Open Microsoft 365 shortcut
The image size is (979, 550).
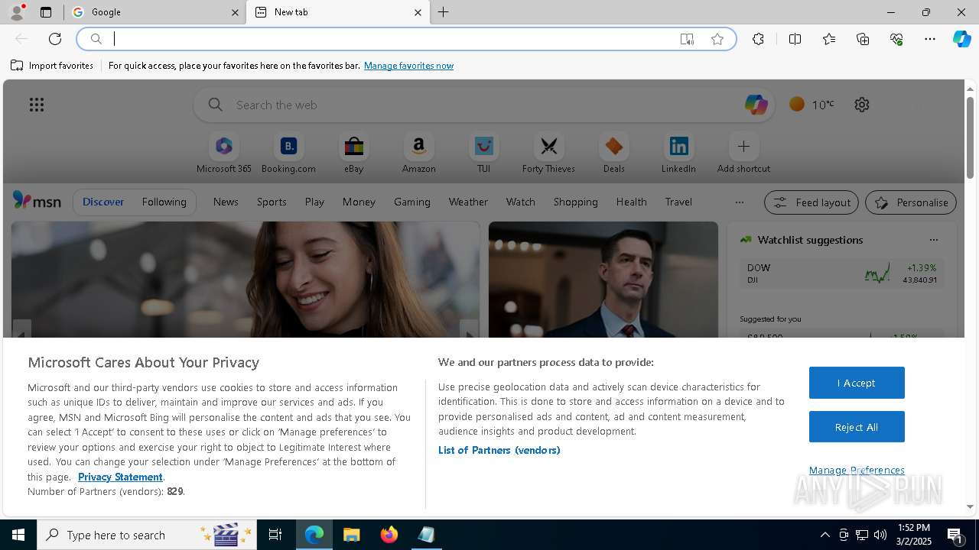[x=223, y=153]
